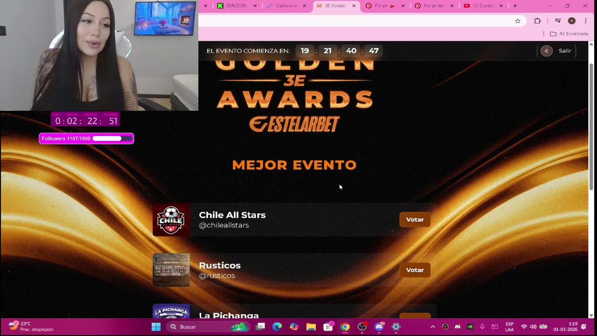Click the 'MEJOR EVENTO' heading
The image size is (597, 336).
point(294,165)
